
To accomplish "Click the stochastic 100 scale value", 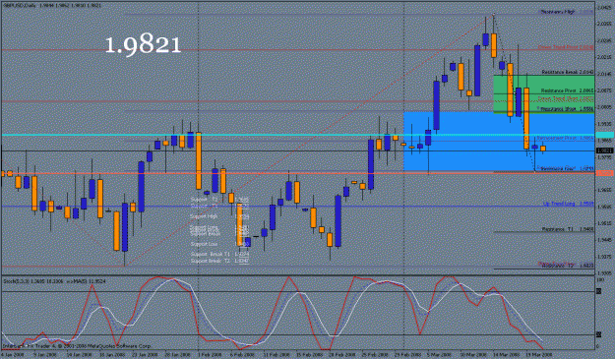I will pos(600,280).
